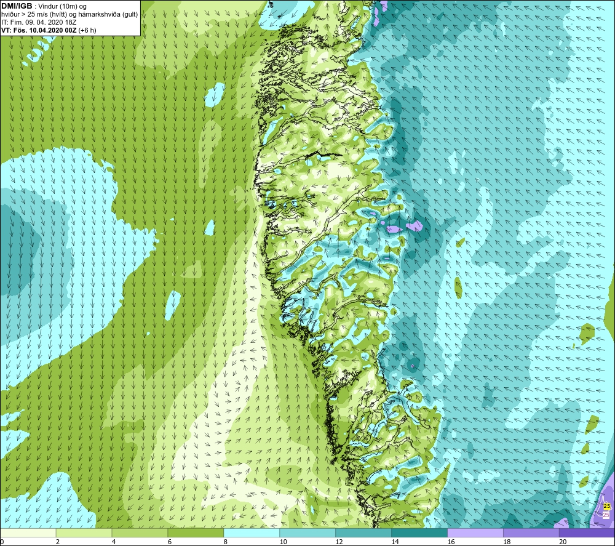This screenshot has width=615, height=546.
Task: Click the scale label '16'
Action: pyautogui.click(x=451, y=542)
